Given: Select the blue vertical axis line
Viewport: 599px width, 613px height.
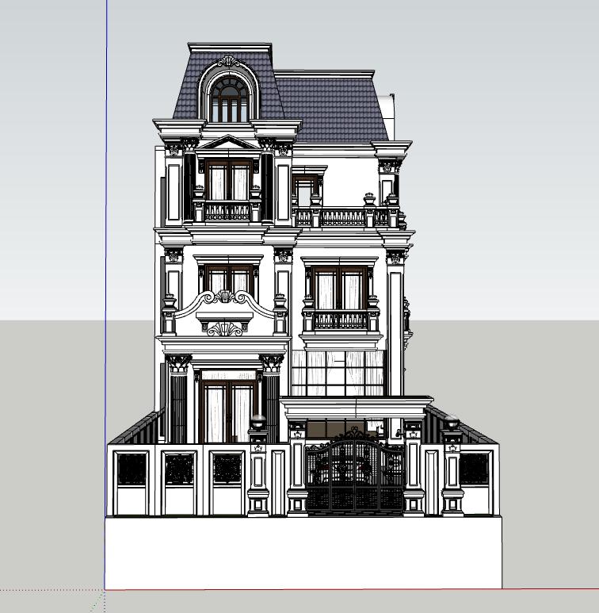Looking at the screenshot, I should pyautogui.click(x=105, y=238).
